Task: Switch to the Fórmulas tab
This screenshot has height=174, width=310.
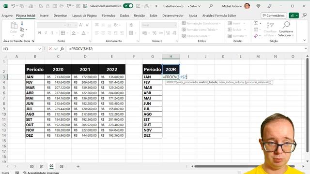Action: [x=108, y=15]
